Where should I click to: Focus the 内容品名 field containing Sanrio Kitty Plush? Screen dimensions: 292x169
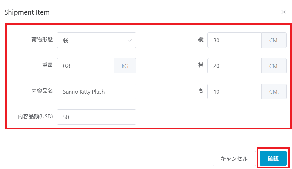[96, 92]
